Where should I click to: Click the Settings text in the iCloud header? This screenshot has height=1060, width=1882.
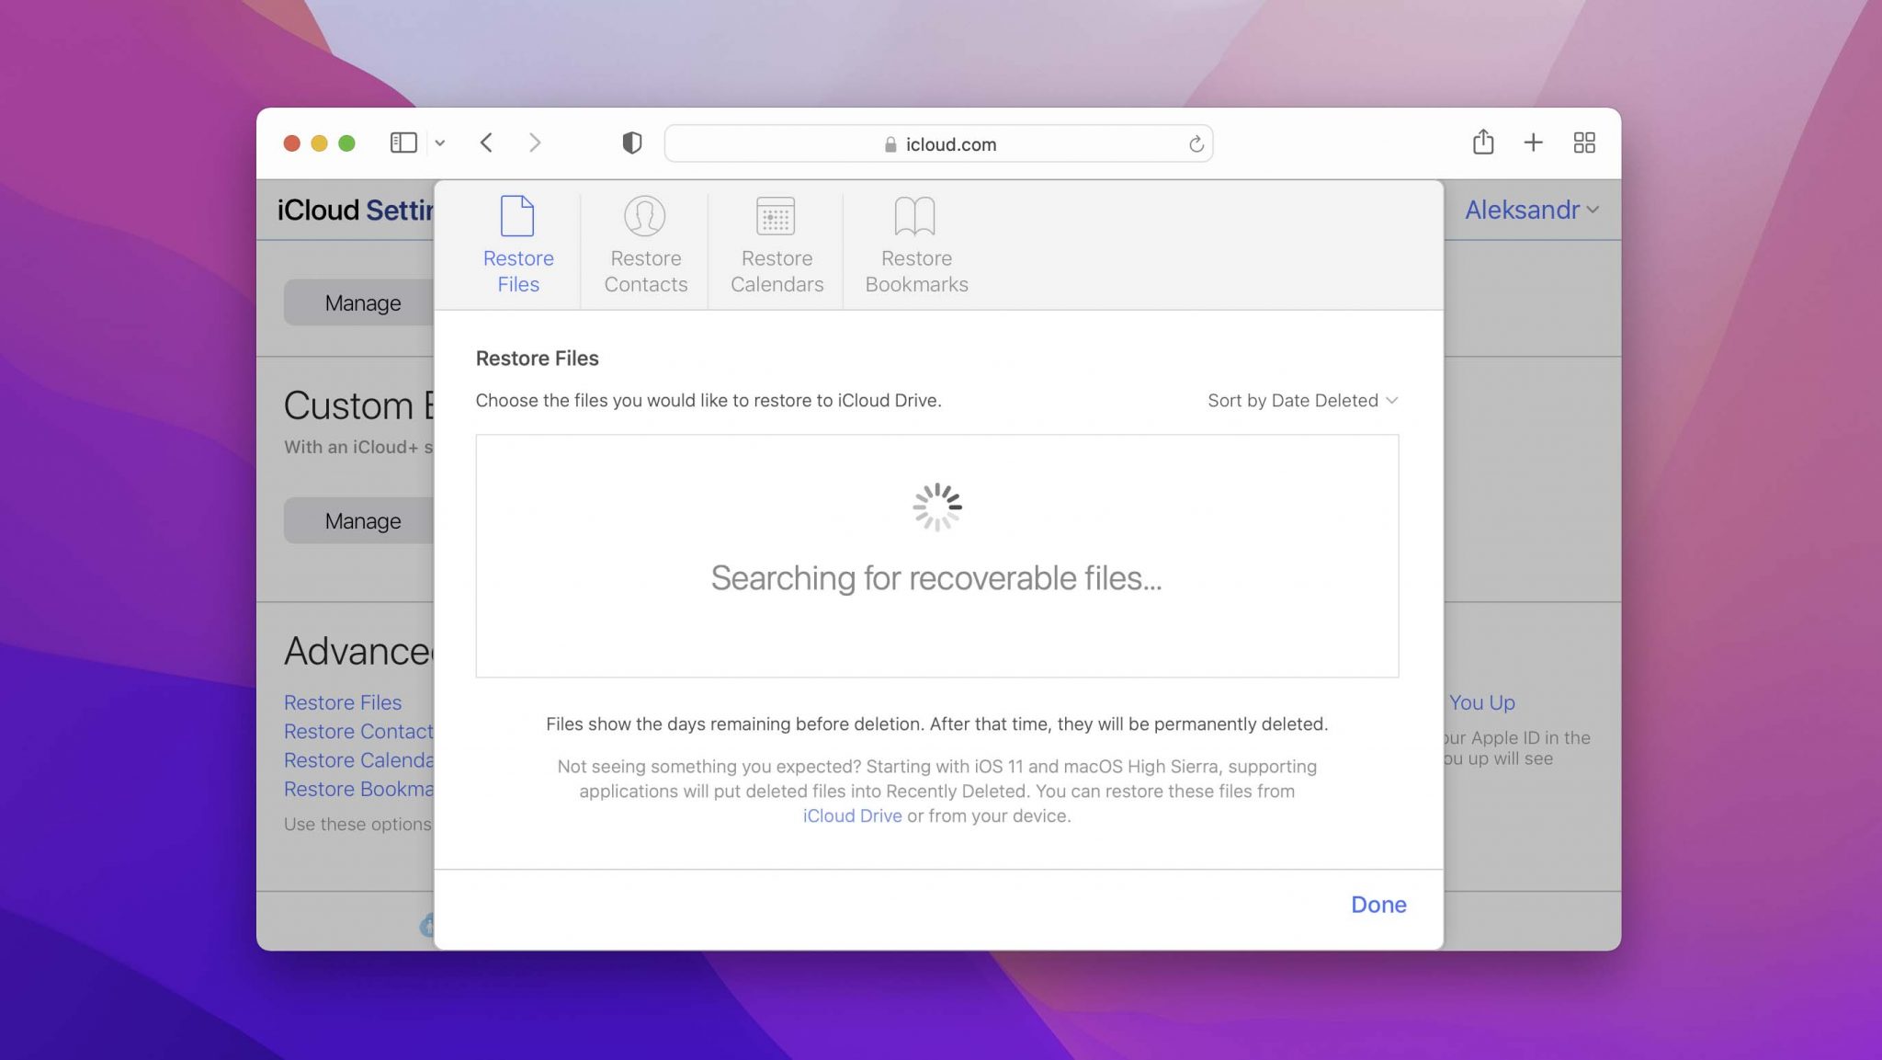pos(400,211)
